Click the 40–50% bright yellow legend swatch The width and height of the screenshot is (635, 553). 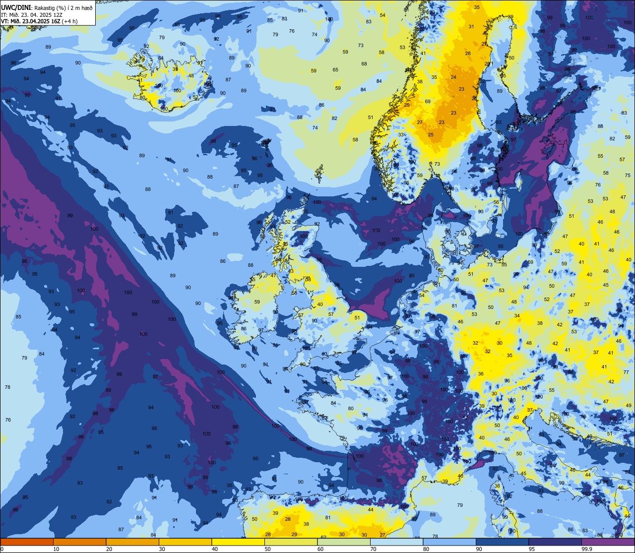click(238, 542)
